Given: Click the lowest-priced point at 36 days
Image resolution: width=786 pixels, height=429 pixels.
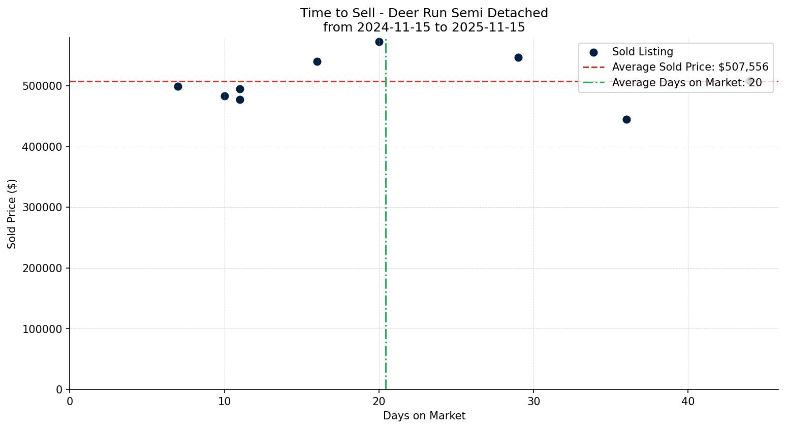Looking at the screenshot, I should pos(626,119).
